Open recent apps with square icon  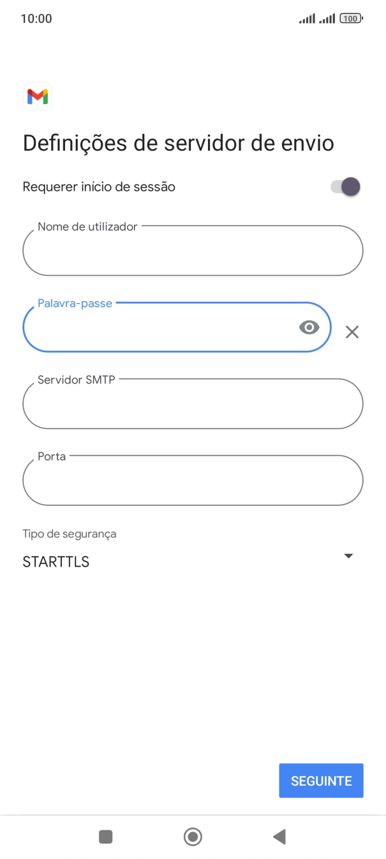coord(106,837)
